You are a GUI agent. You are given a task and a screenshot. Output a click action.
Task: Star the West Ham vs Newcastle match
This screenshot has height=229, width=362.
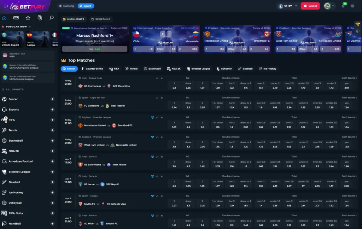(x=162, y=137)
